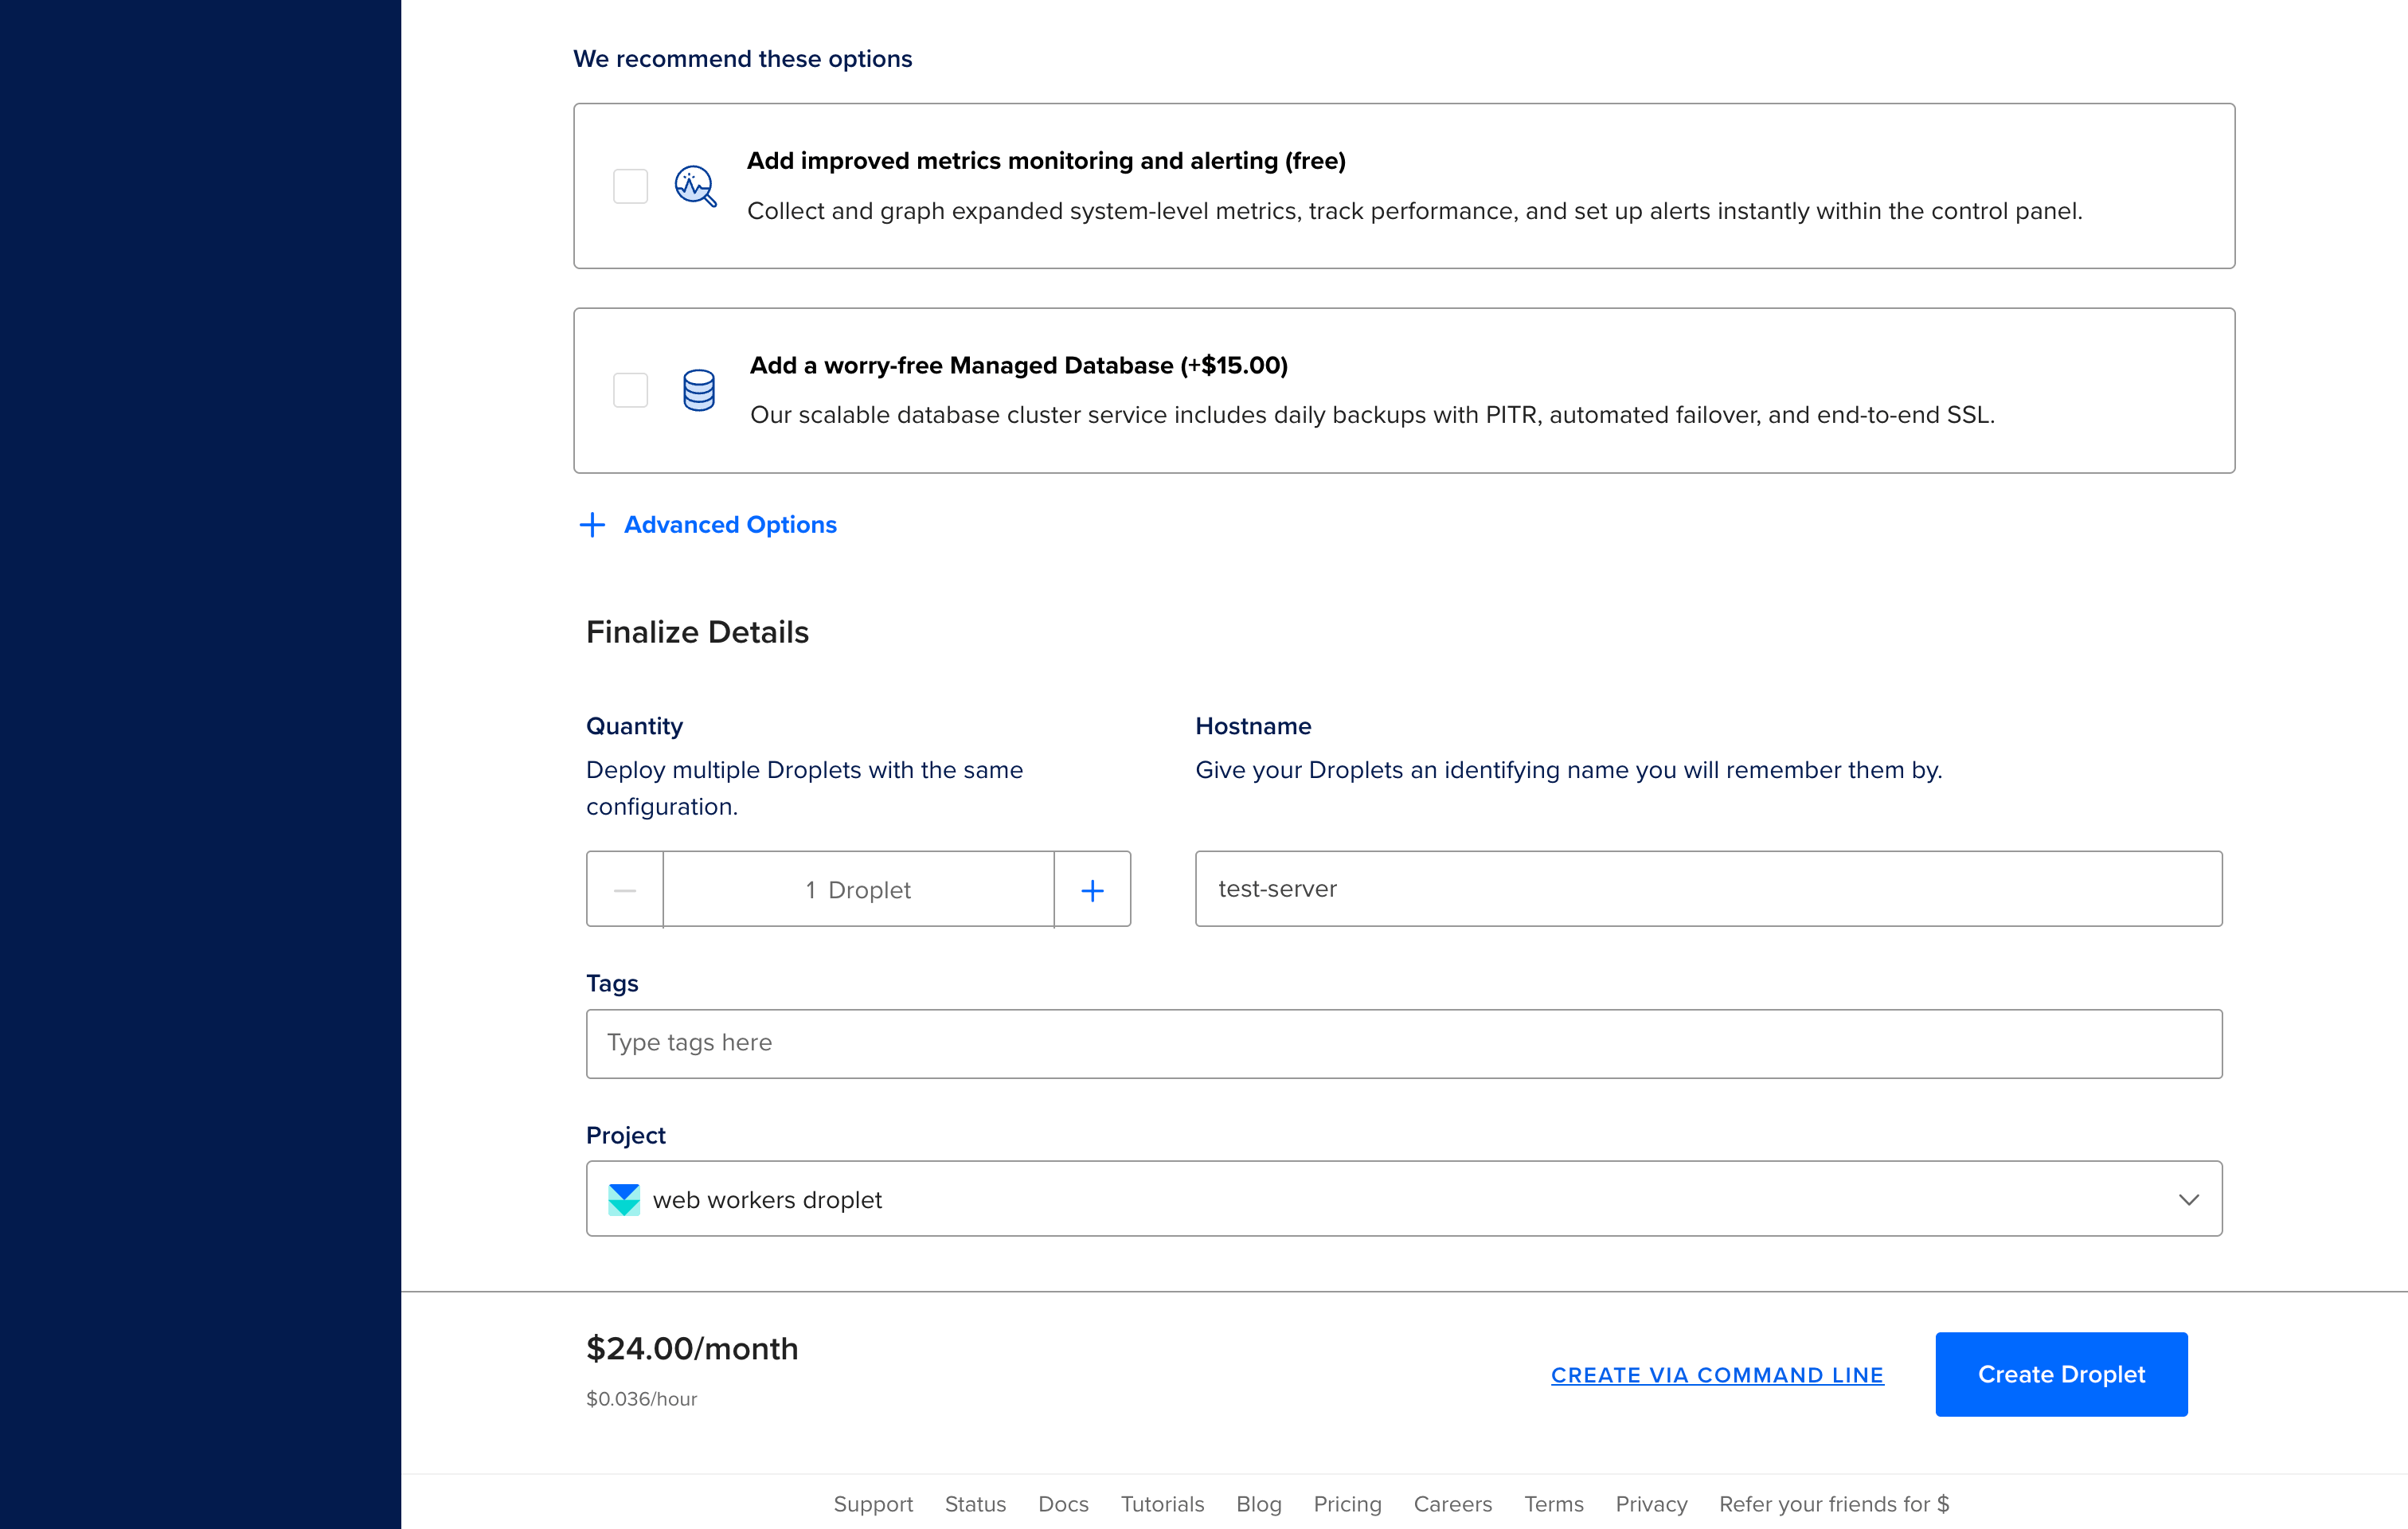Click the plus icon beside Advanced Options

tap(592, 524)
